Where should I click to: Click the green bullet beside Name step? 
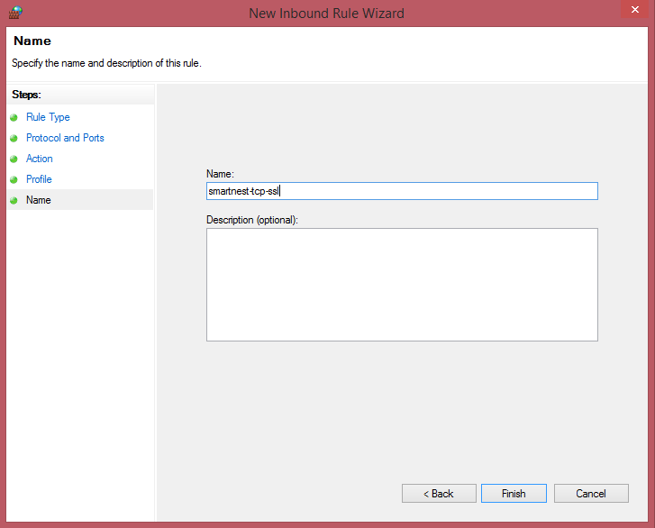click(x=14, y=201)
